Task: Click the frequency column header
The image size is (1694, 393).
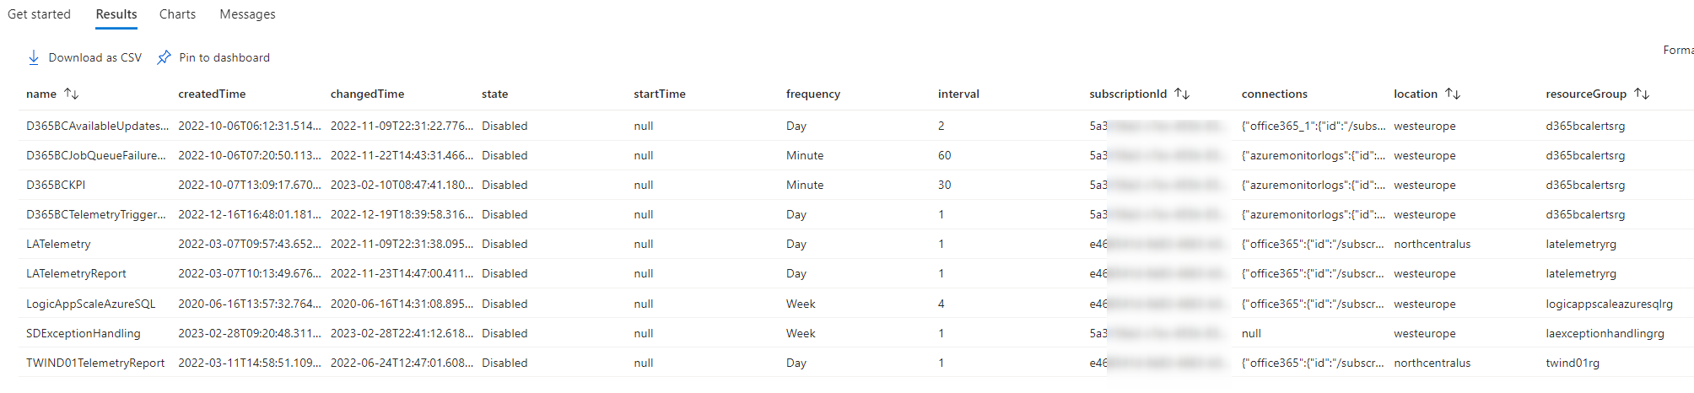Action: coord(812,94)
